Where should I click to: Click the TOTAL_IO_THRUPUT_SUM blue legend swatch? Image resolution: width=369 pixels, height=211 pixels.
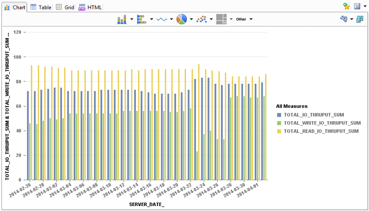pos(279,114)
